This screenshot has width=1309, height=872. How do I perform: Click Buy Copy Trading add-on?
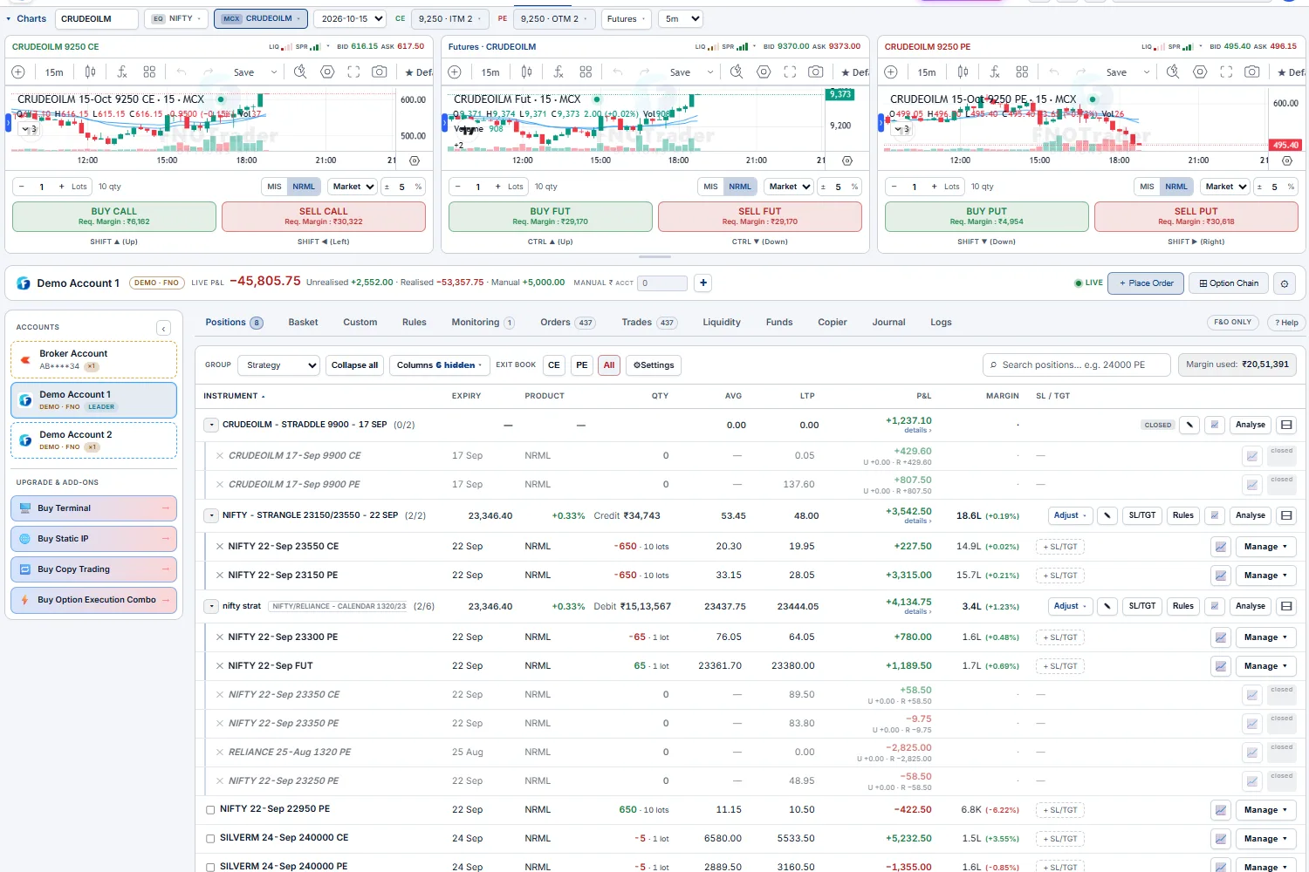point(93,569)
